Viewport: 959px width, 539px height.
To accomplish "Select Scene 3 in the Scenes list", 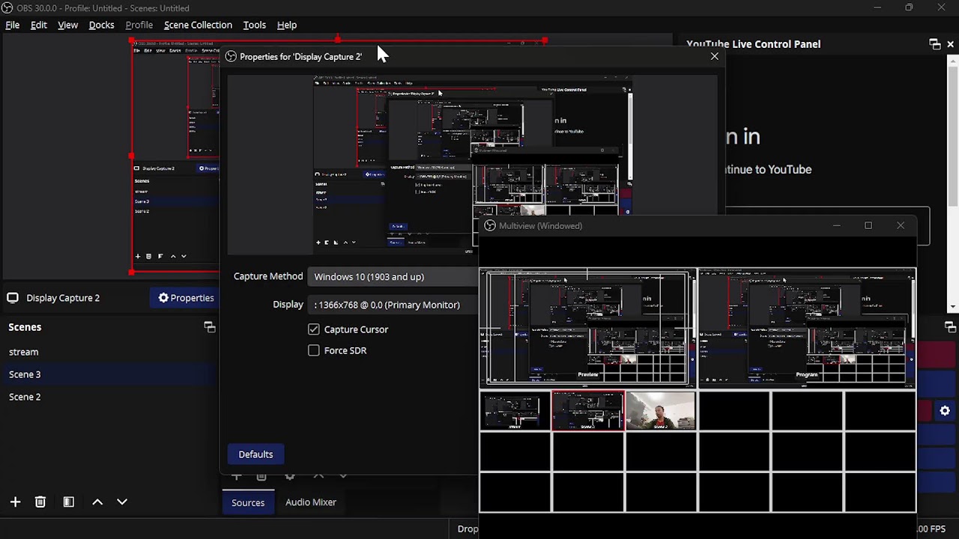I will coord(109,374).
